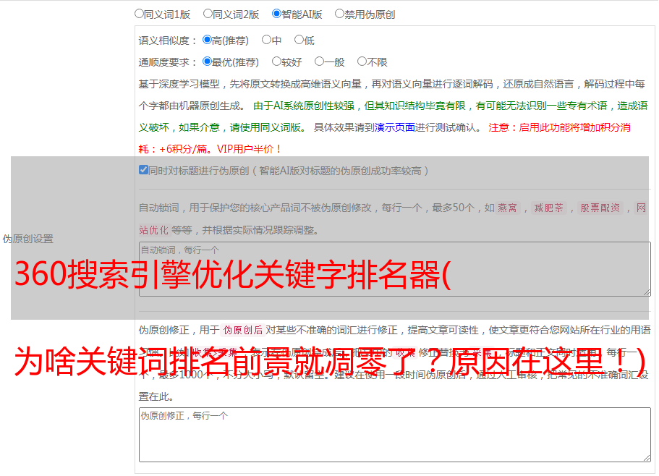Click the text 基于深度学习模型

click(179, 84)
